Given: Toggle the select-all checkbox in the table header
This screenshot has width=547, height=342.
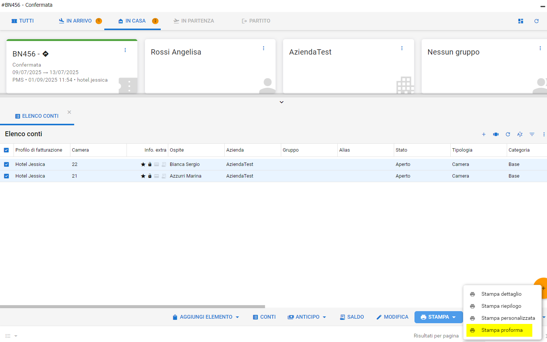Looking at the screenshot, I should (6, 150).
